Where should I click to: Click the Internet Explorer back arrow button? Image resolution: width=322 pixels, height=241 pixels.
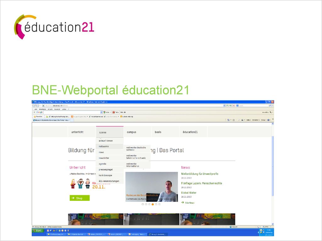point(34,106)
